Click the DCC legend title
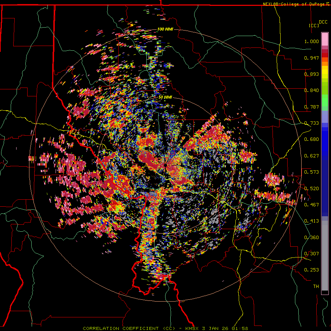The height and width of the screenshot is (331, 331). click(x=323, y=22)
